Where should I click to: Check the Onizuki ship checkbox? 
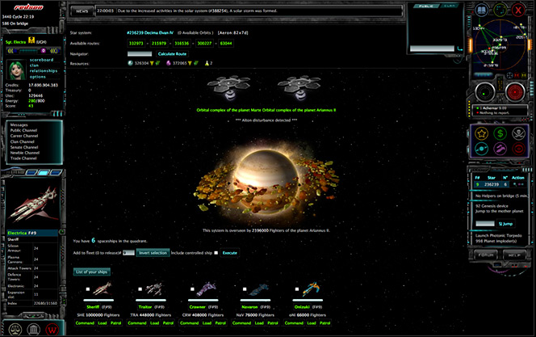(297, 289)
